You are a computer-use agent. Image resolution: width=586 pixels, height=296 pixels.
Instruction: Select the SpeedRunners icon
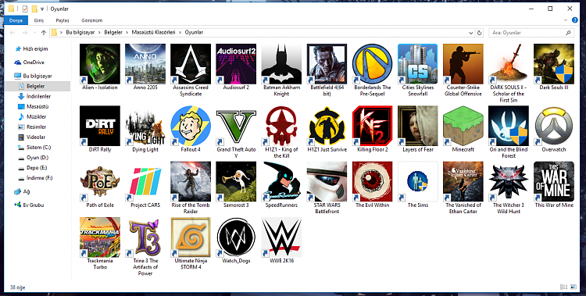(x=281, y=182)
